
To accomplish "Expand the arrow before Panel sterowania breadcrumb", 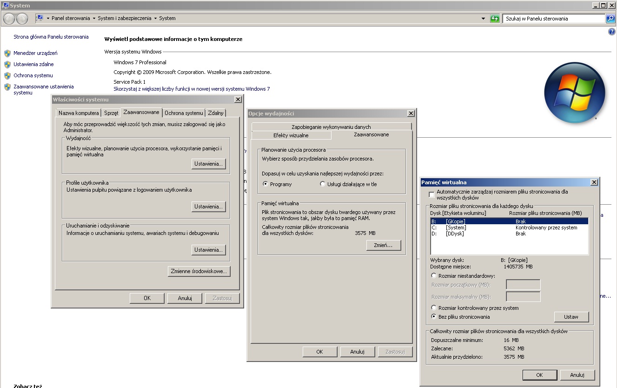I will point(48,19).
